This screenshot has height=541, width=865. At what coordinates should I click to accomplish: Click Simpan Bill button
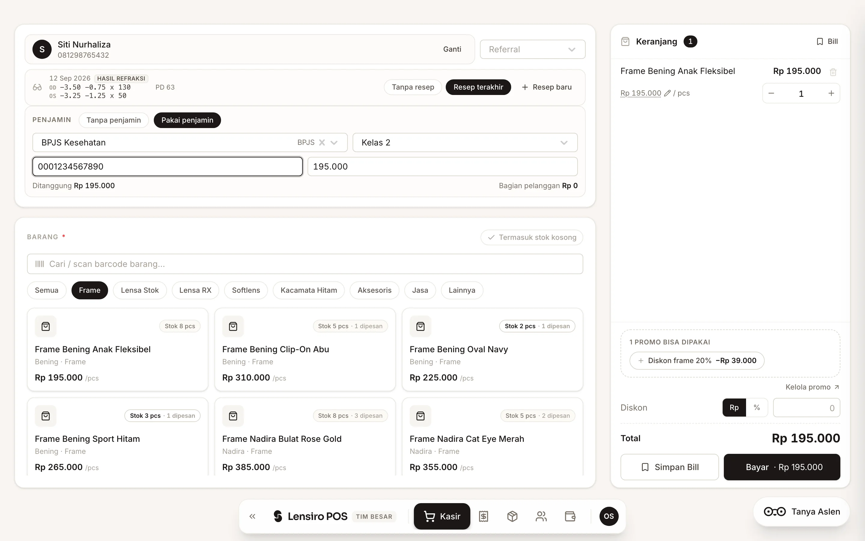pos(669,467)
